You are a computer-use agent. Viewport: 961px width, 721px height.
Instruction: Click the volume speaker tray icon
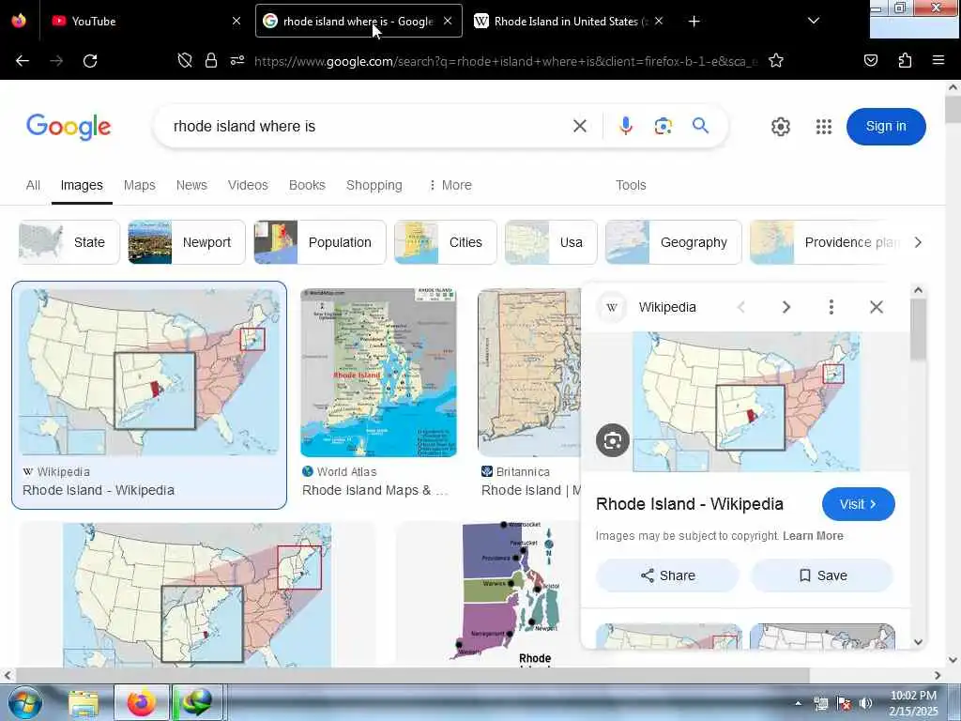coord(865,703)
